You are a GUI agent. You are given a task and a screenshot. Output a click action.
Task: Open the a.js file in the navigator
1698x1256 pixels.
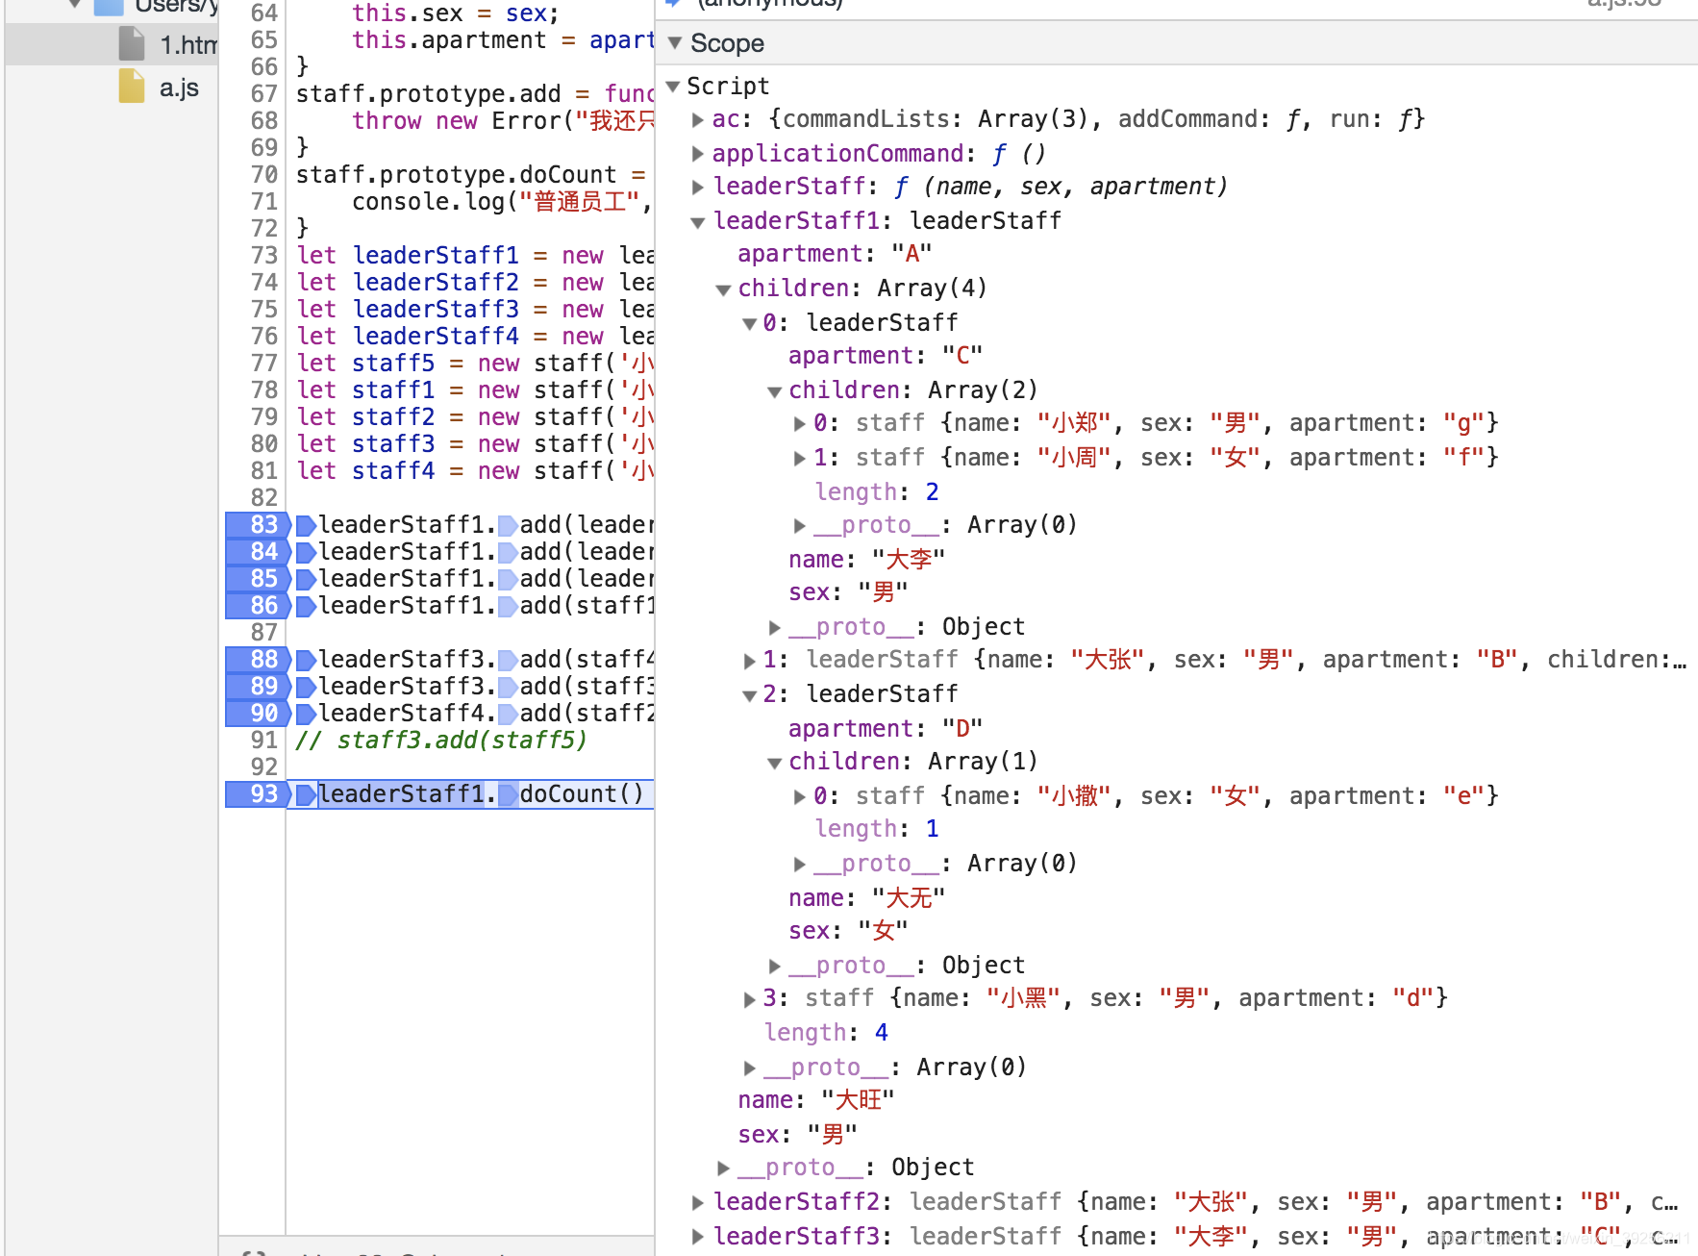(x=179, y=88)
